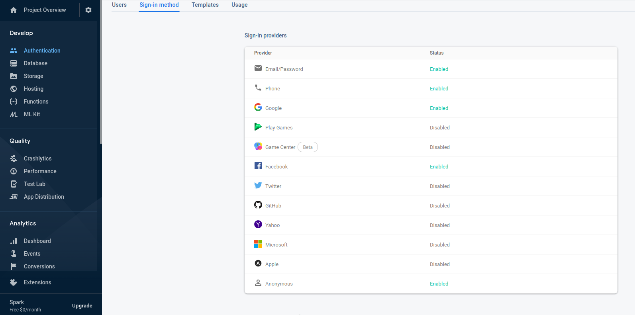The image size is (635, 315).
Task: Click the GitHub provider logo
Action: pyautogui.click(x=258, y=205)
